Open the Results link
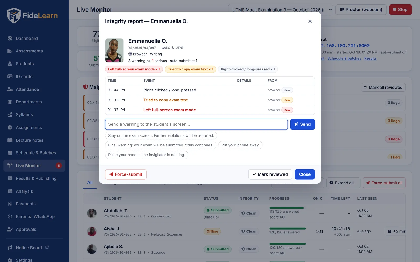Image resolution: width=420 pixels, height=262 pixels. (370, 59)
